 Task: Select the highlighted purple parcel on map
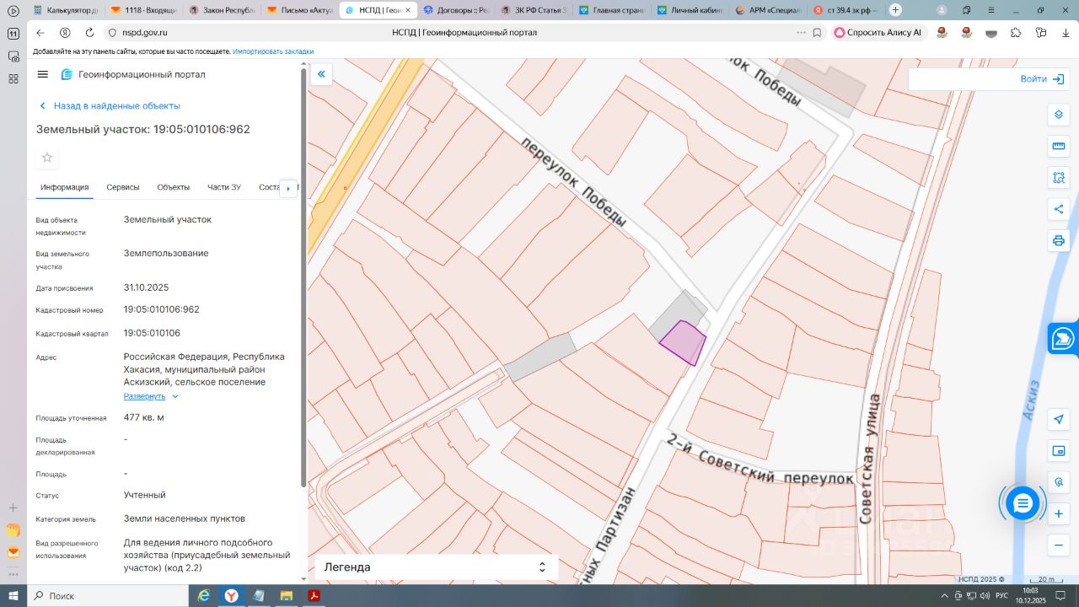click(683, 342)
